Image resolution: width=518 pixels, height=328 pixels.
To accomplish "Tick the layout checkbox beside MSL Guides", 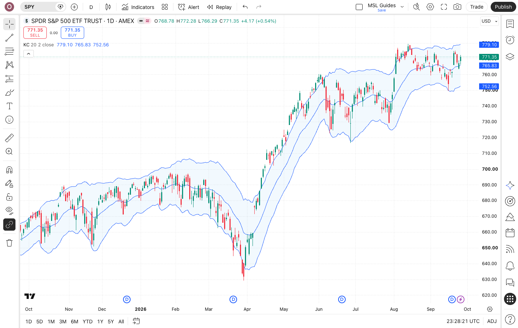I will 359,7.
